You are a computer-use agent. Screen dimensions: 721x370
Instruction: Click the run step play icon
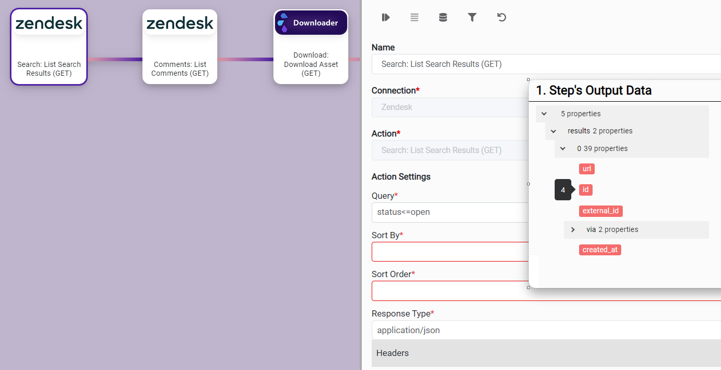click(385, 18)
